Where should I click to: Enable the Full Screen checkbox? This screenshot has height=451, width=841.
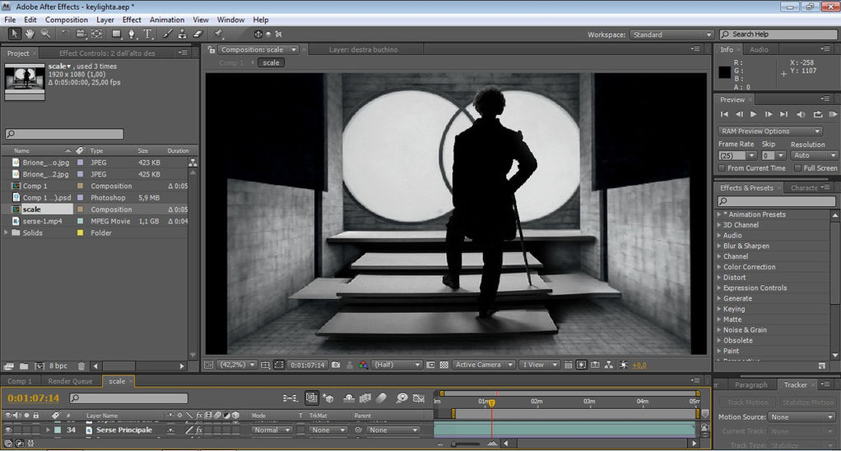pyautogui.click(x=798, y=168)
